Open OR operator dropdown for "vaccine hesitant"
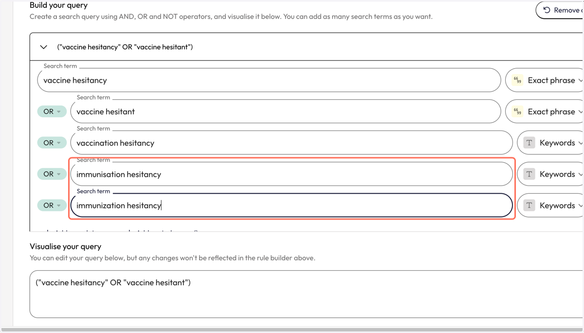The image size is (584, 333). coord(52,111)
